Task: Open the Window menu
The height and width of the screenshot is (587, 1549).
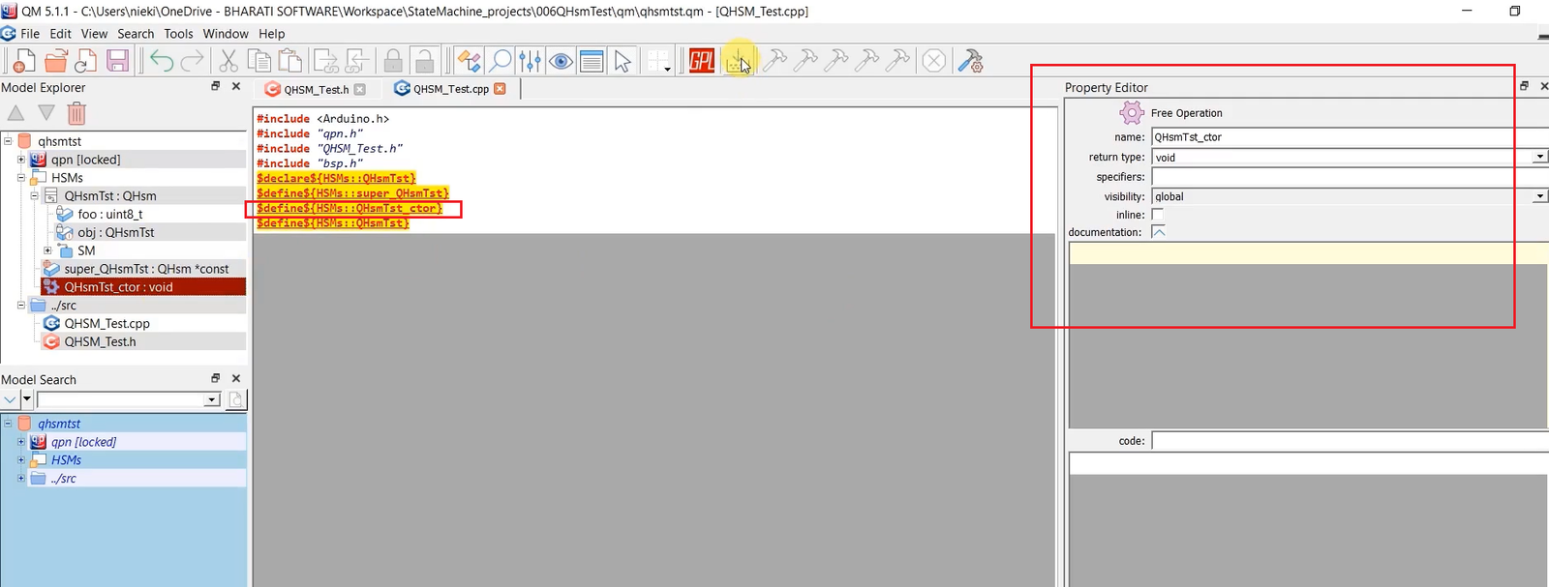Action: 226,34
